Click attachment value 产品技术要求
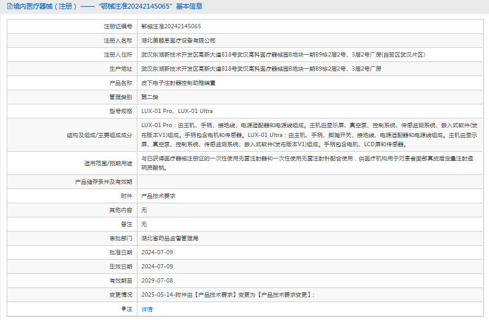This screenshot has height=320, width=489. 158,196
